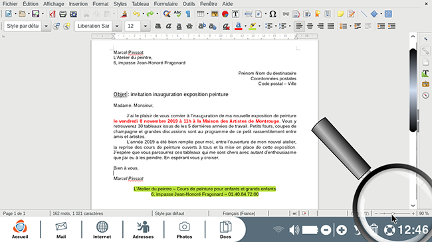
Task: Open the undo history dropdown arrow
Action: coord(144,14)
